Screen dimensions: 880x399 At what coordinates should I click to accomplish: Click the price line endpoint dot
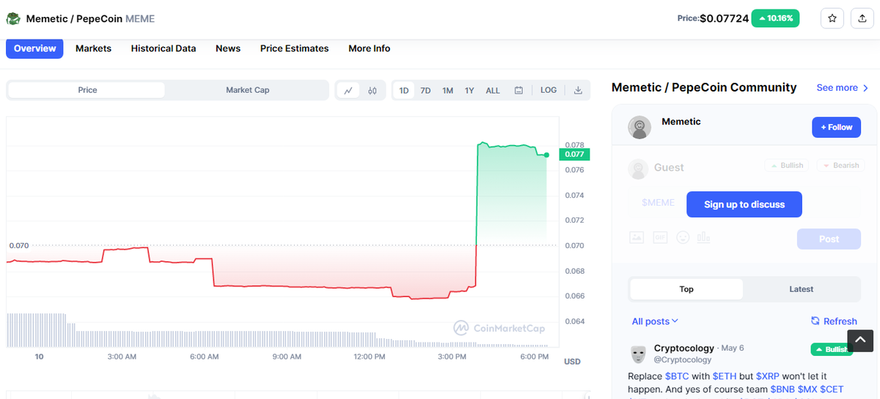pyautogui.click(x=547, y=154)
